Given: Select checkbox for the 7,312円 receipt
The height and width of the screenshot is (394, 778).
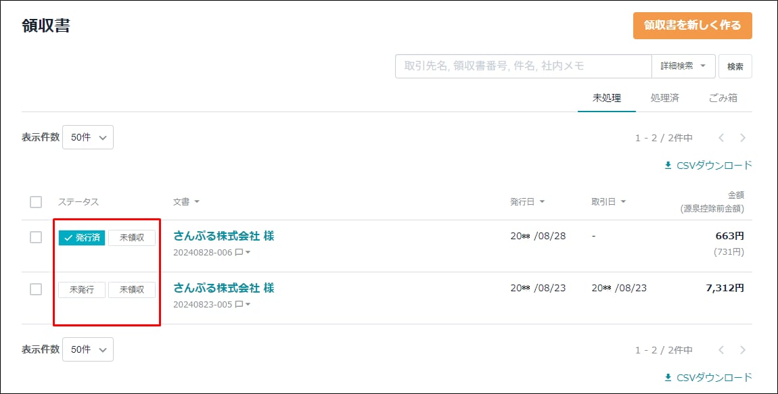Looking at the screenshot, I should (x=36, y=289).
